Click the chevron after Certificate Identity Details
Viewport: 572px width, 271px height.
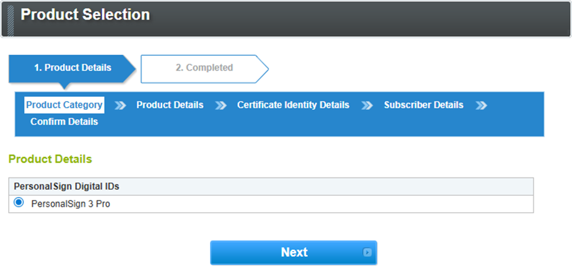[x=367, y=106]
